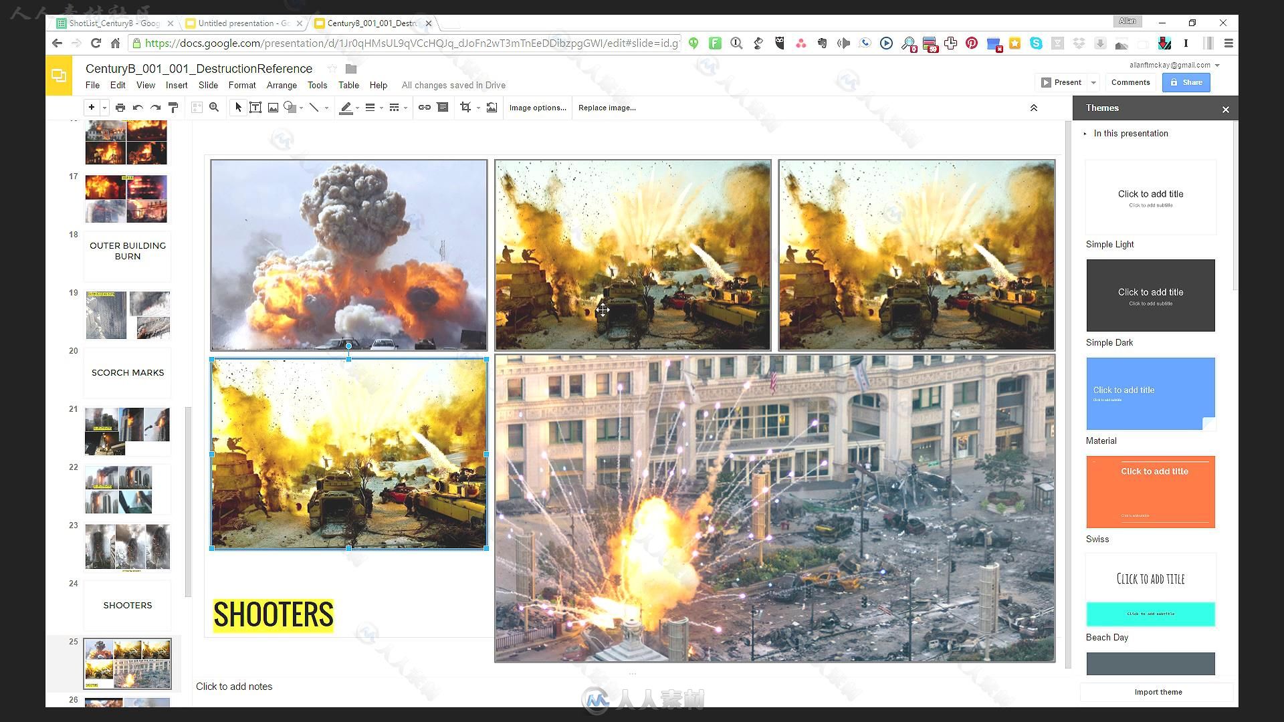Start the slideshow with Present
This screenshot has width=1284, height=722.
click(x=1061, y=82)
